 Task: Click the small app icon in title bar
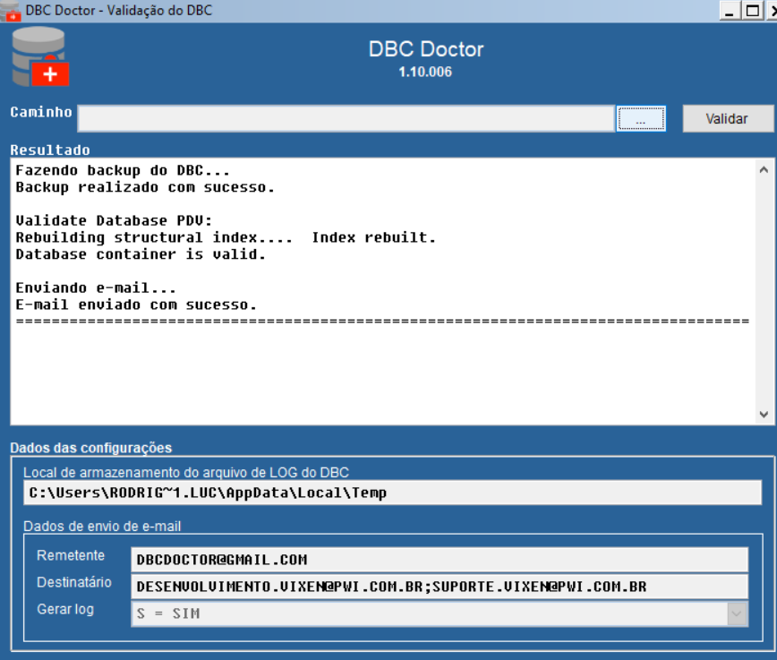point(11,11)
